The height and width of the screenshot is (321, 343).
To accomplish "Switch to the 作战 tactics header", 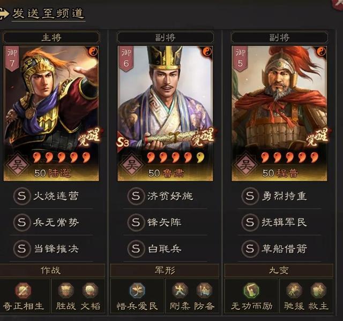I will tap(51, 270).
